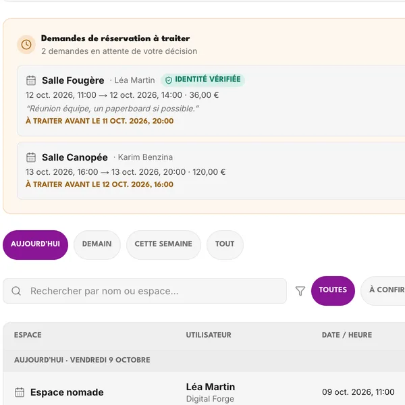Switch to the Demain period filter
The image size is (405, 405).
[97, 245]
